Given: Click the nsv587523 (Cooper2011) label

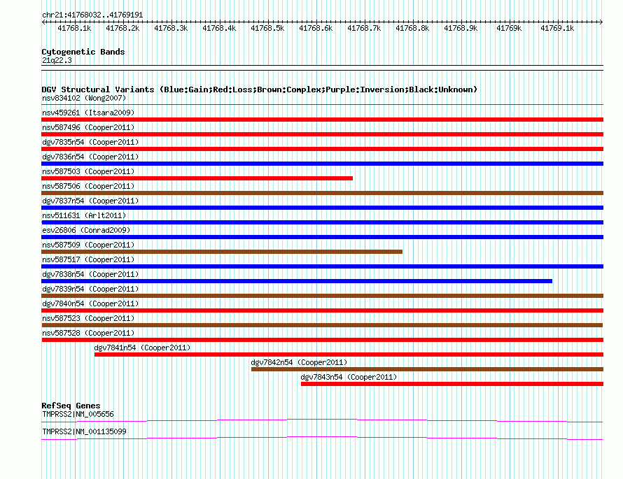Looking at the screenshot, I should click(88, 318).
